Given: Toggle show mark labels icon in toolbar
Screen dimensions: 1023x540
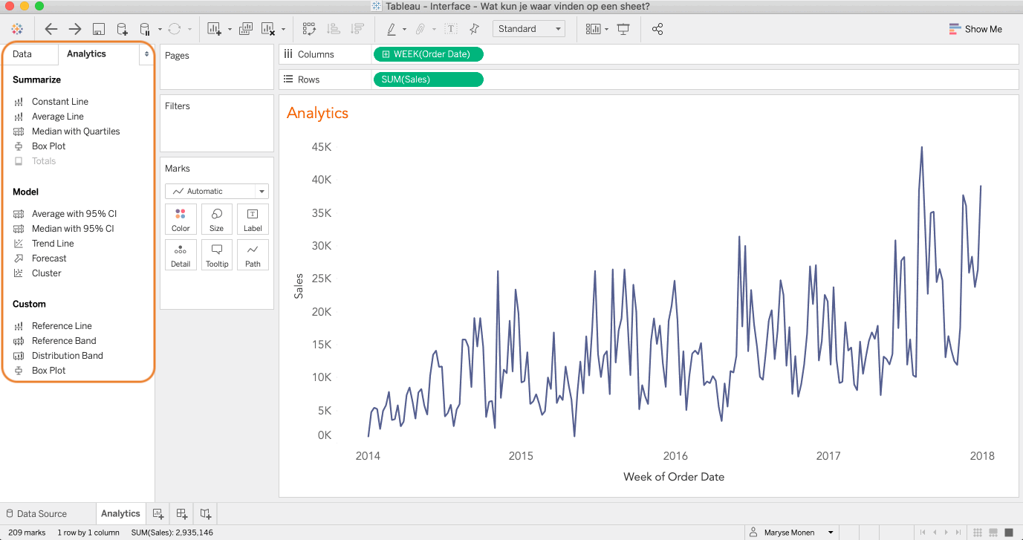Looking at the screenshot, I should pyautogui.click(x=451, y=29).
